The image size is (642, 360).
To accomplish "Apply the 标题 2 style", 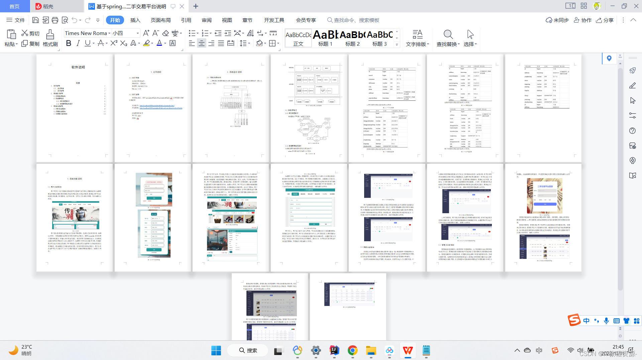I will [352, 38].
